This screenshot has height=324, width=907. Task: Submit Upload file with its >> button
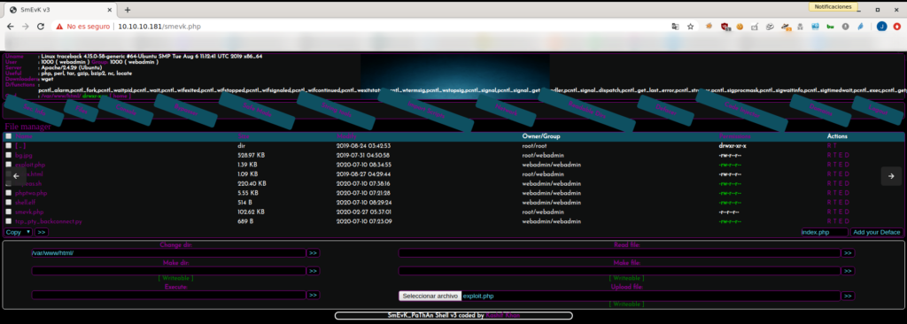(x=848, y=296)
